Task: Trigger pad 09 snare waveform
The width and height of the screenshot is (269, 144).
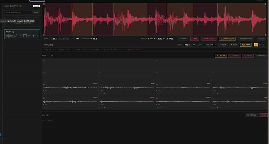Action: (x=70, y=88)
